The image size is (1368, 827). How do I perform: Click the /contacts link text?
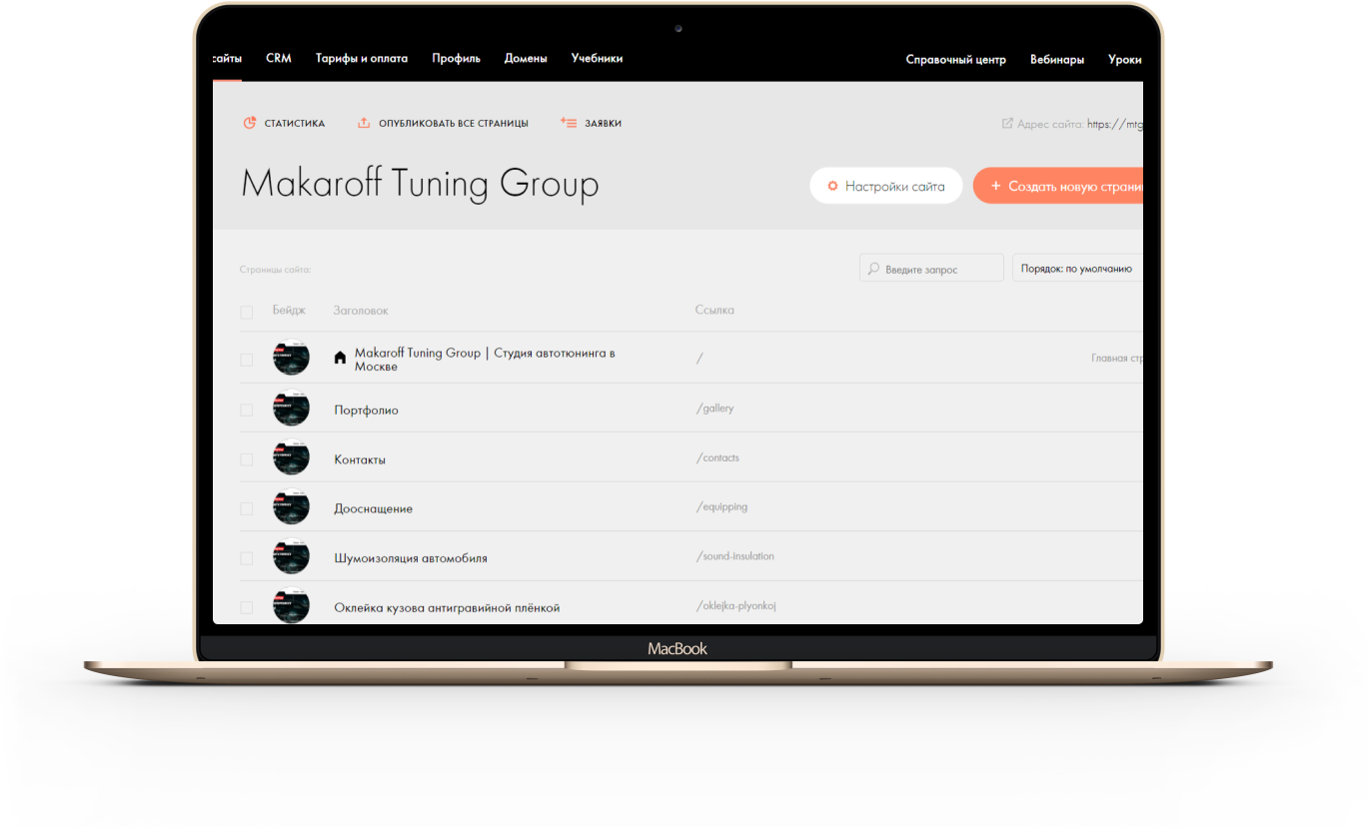tap(717, 457)
